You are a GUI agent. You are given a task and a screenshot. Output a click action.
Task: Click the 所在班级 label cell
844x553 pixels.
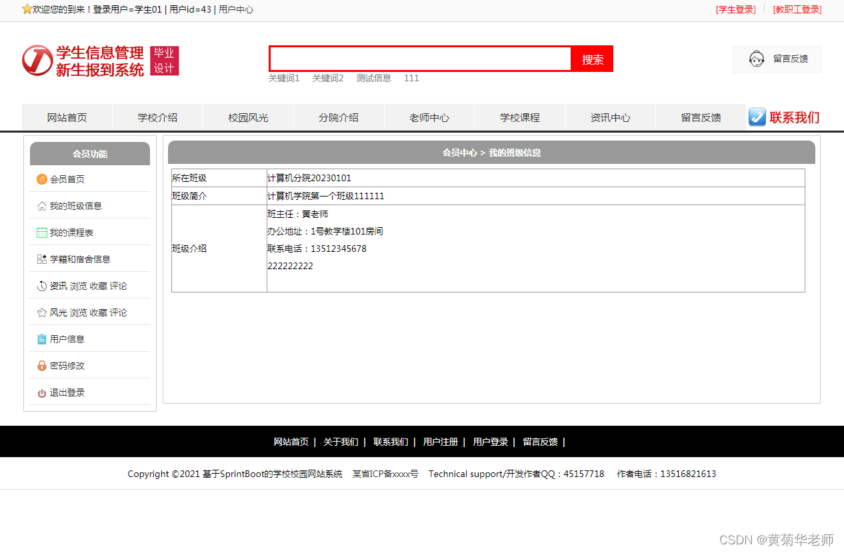tap(219, 178)
